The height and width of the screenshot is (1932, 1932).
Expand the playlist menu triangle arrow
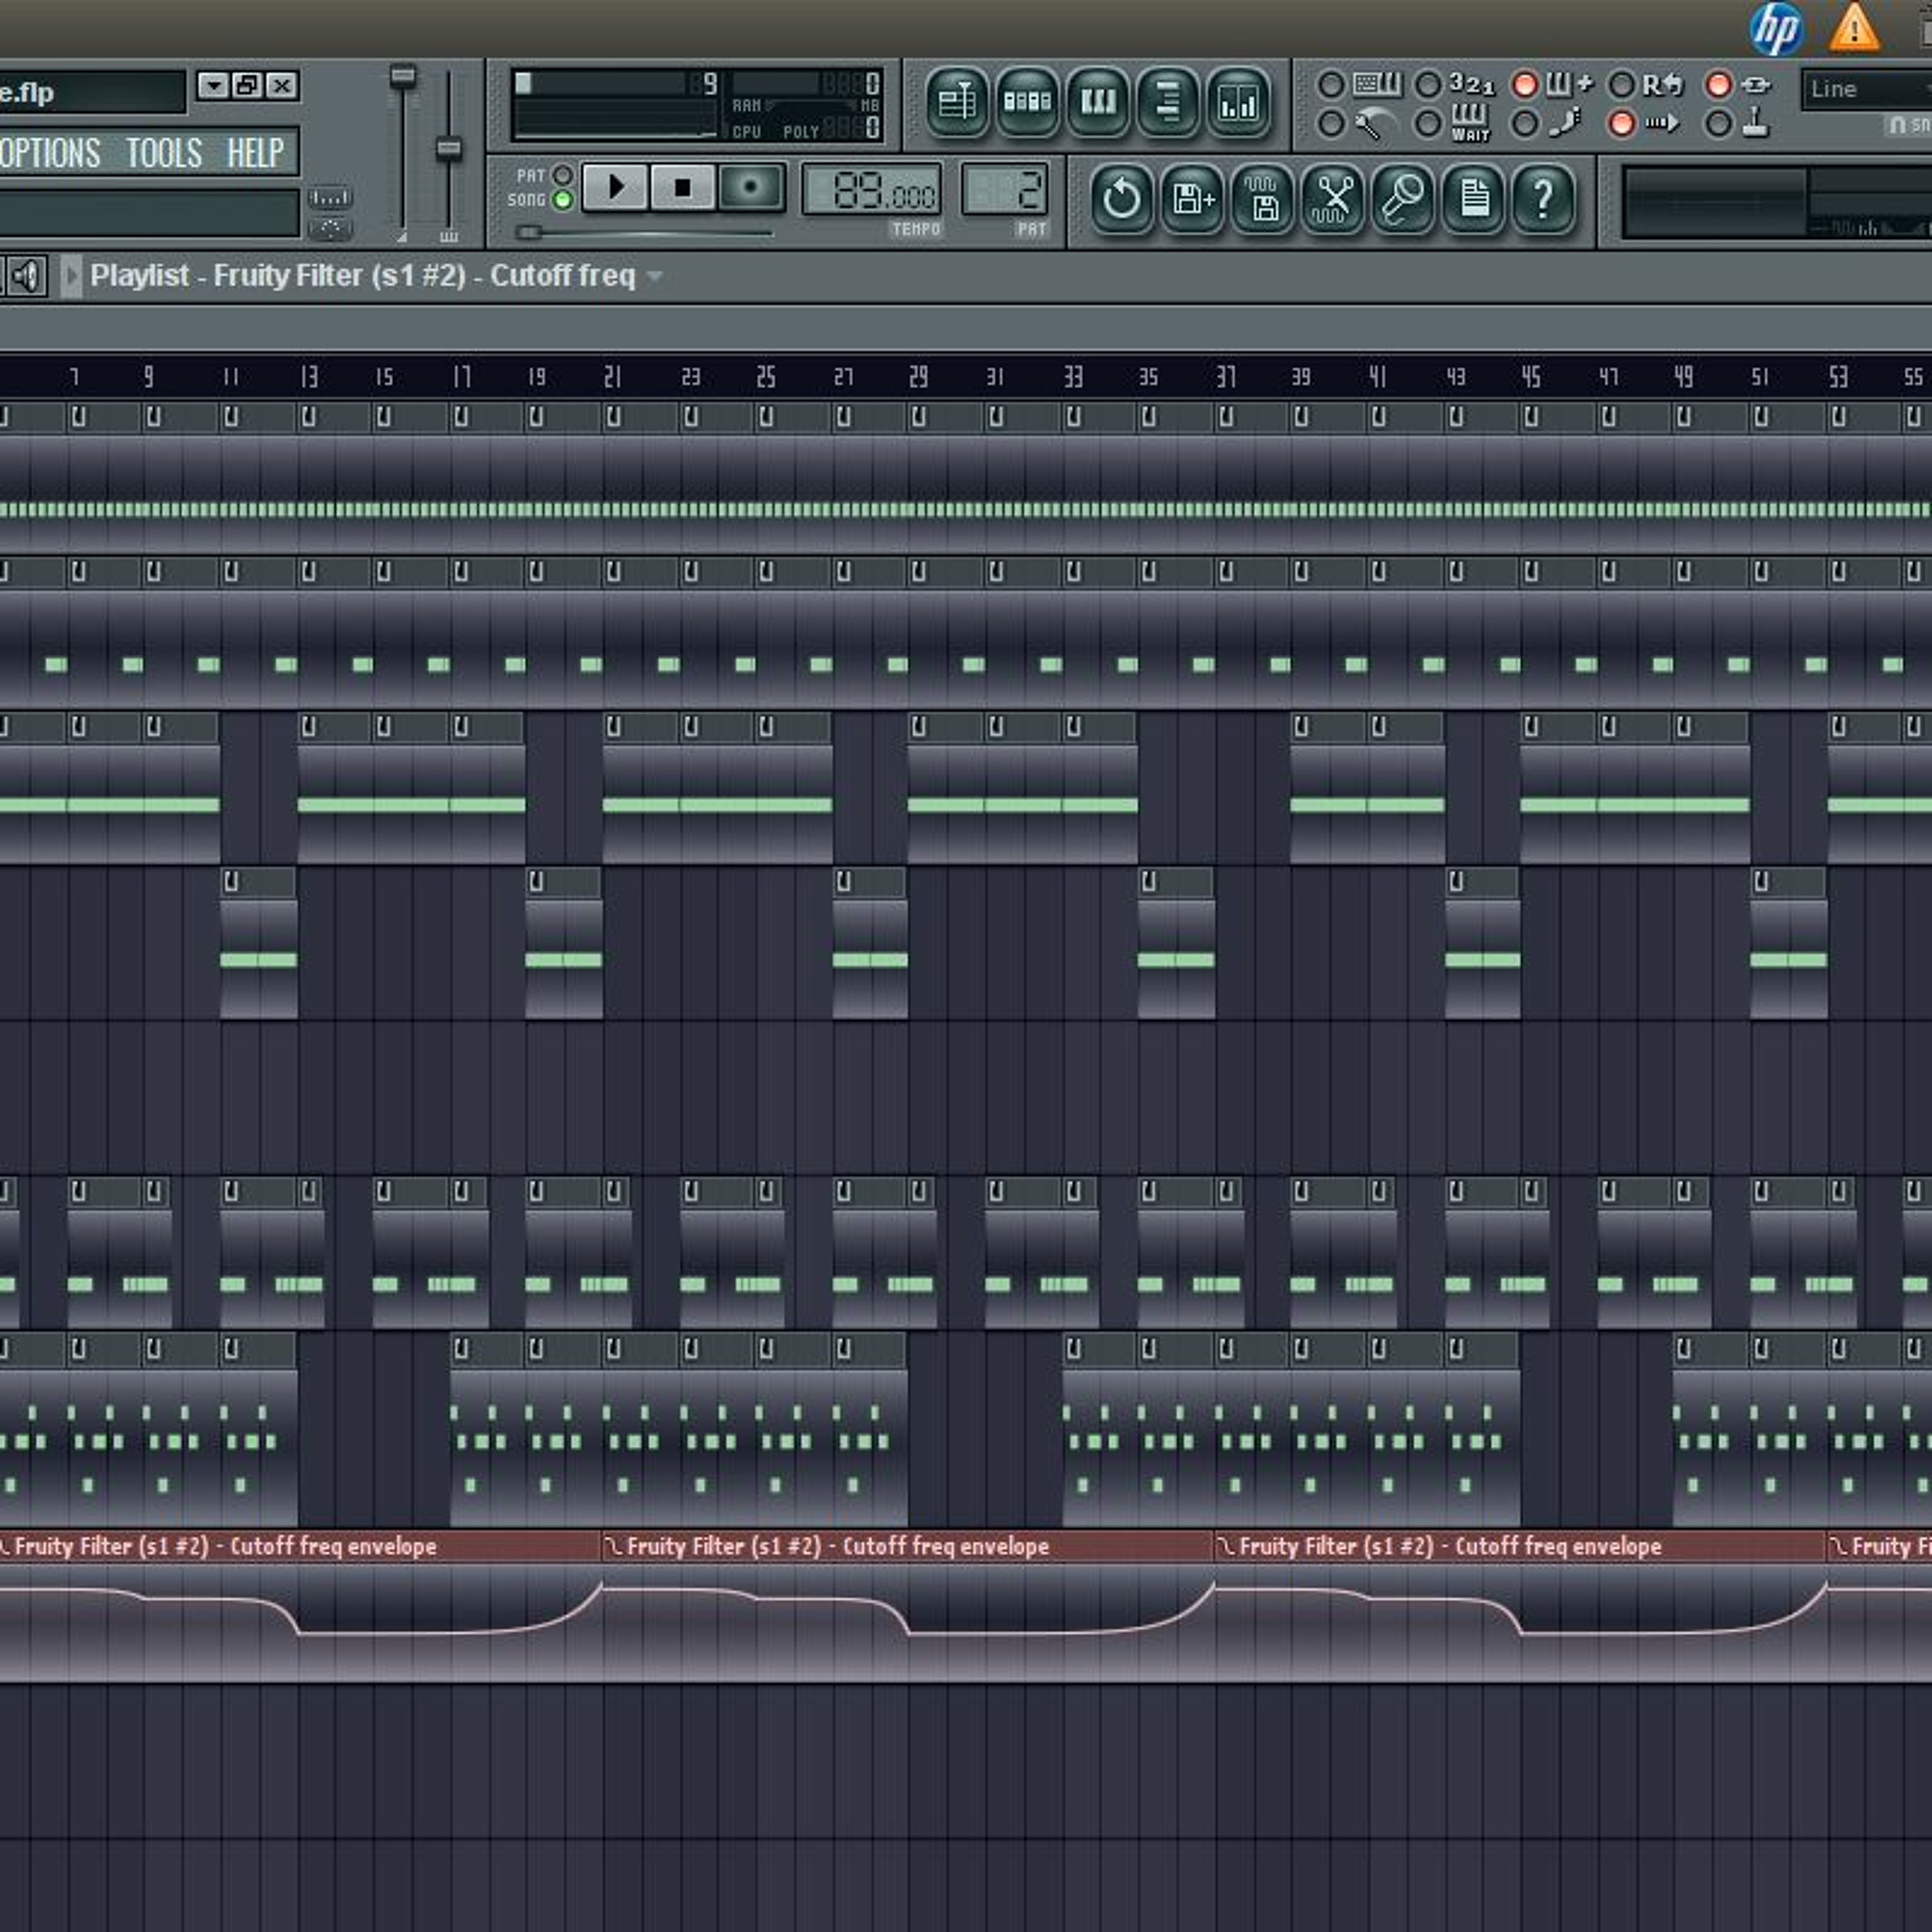pyautogui.click(x=71, y=277)
